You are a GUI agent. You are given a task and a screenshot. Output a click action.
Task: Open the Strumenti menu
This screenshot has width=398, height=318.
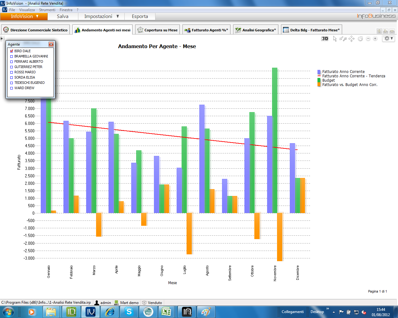47,10
